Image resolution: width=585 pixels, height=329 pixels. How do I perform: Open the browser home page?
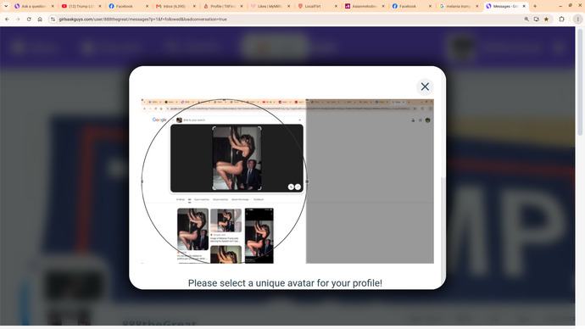pos(40,19)
